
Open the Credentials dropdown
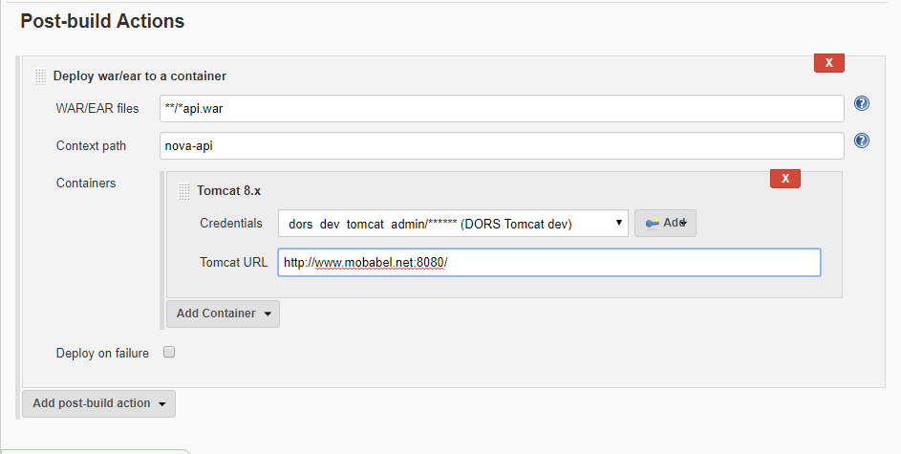(453, 224)
